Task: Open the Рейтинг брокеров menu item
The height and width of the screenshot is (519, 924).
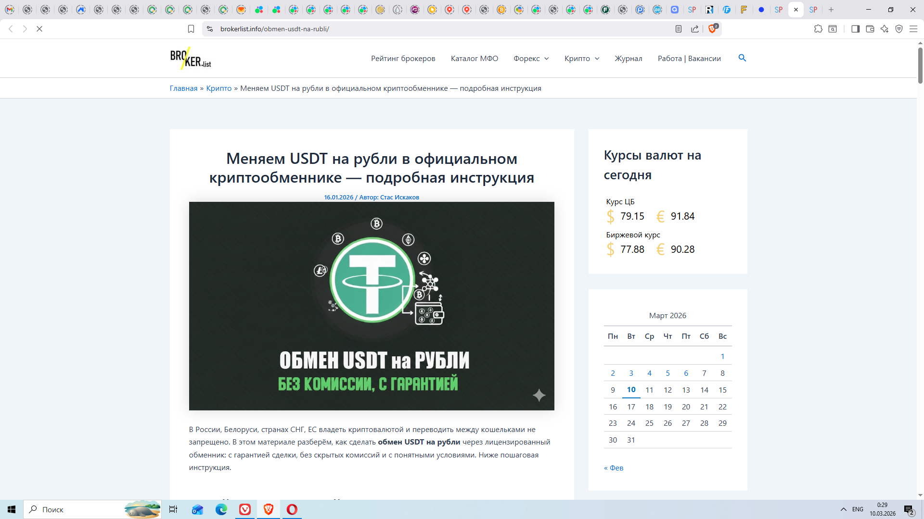Action: [403, 58]
